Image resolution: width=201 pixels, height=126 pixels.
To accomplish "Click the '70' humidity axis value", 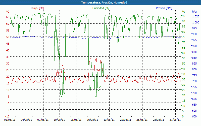I will (x=184, y=42).
